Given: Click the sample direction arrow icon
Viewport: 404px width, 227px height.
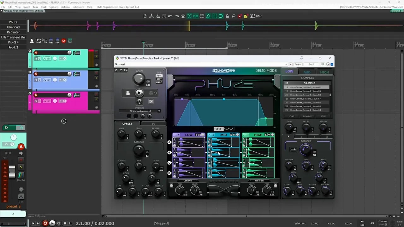Looking at the screenshot, I should pyautogui.click(x=293, y=150).
